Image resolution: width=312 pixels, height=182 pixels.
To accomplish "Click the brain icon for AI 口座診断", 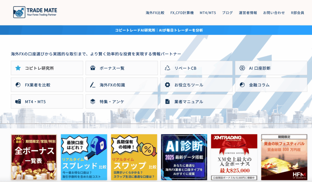I will click(x=242, y=68).
